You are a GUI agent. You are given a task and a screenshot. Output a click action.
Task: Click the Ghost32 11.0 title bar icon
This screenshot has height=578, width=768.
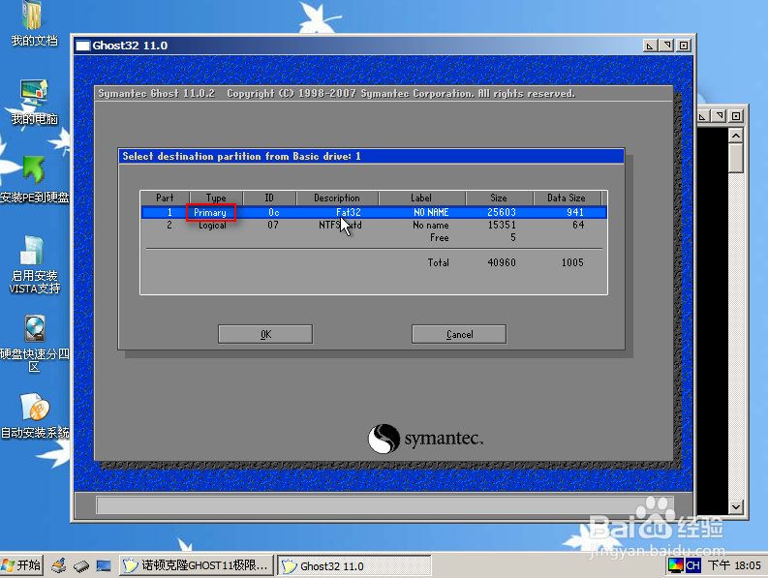click(x=83, y=46)
